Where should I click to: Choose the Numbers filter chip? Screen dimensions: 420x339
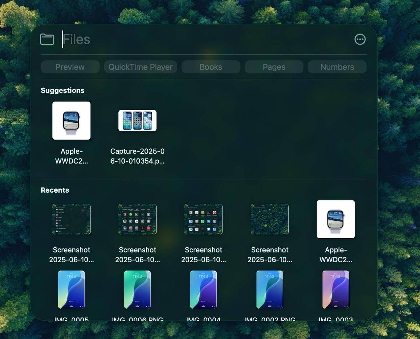pyautogui.click(x=337, y=67)
